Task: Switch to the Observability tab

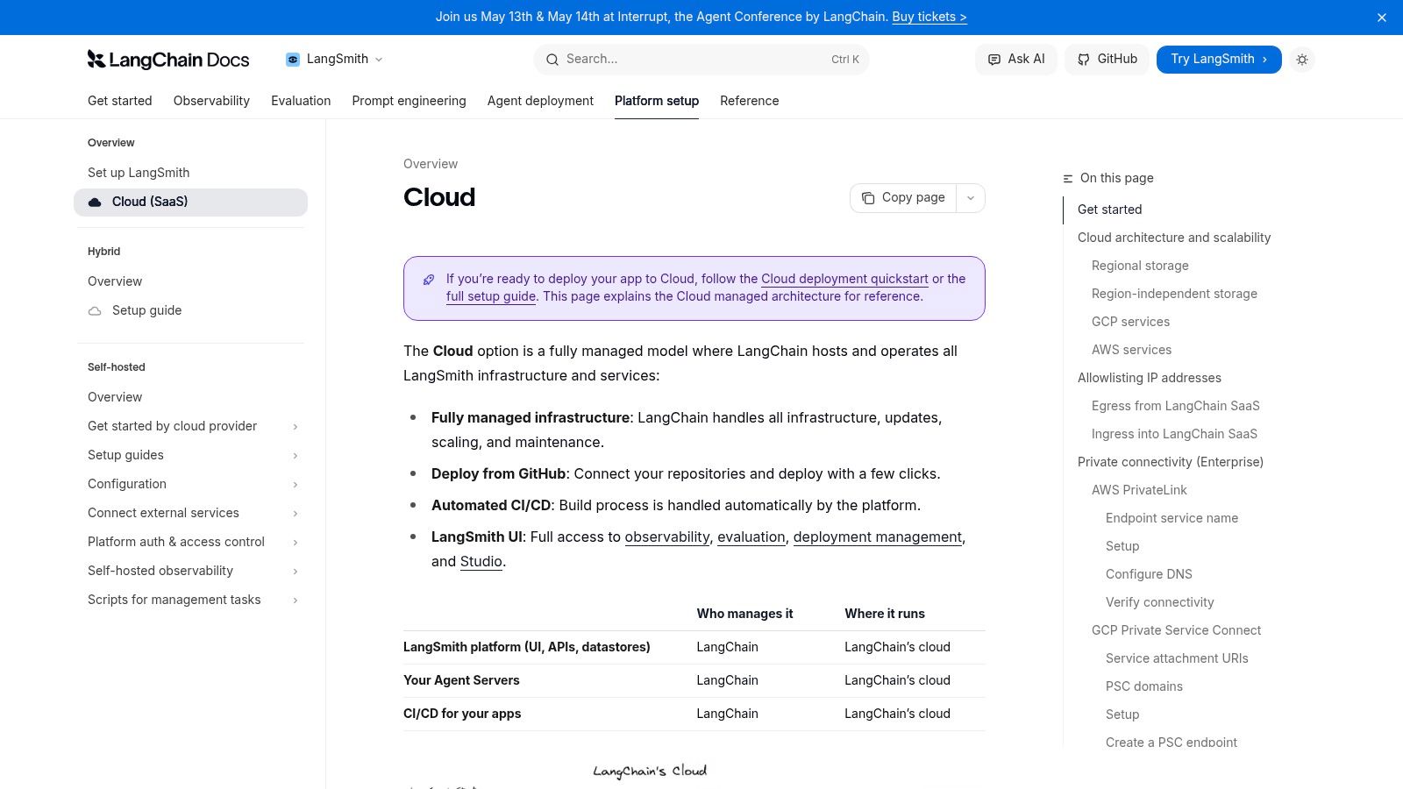Action: pos(211,101)
